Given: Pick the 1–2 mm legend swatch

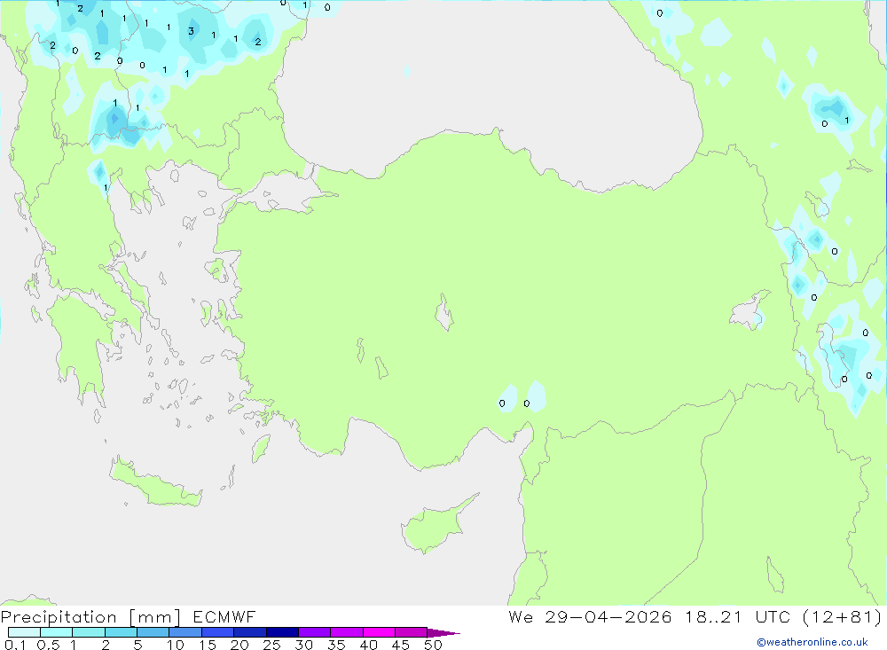Looking at the screenshot, I should [x=89, y=632].
